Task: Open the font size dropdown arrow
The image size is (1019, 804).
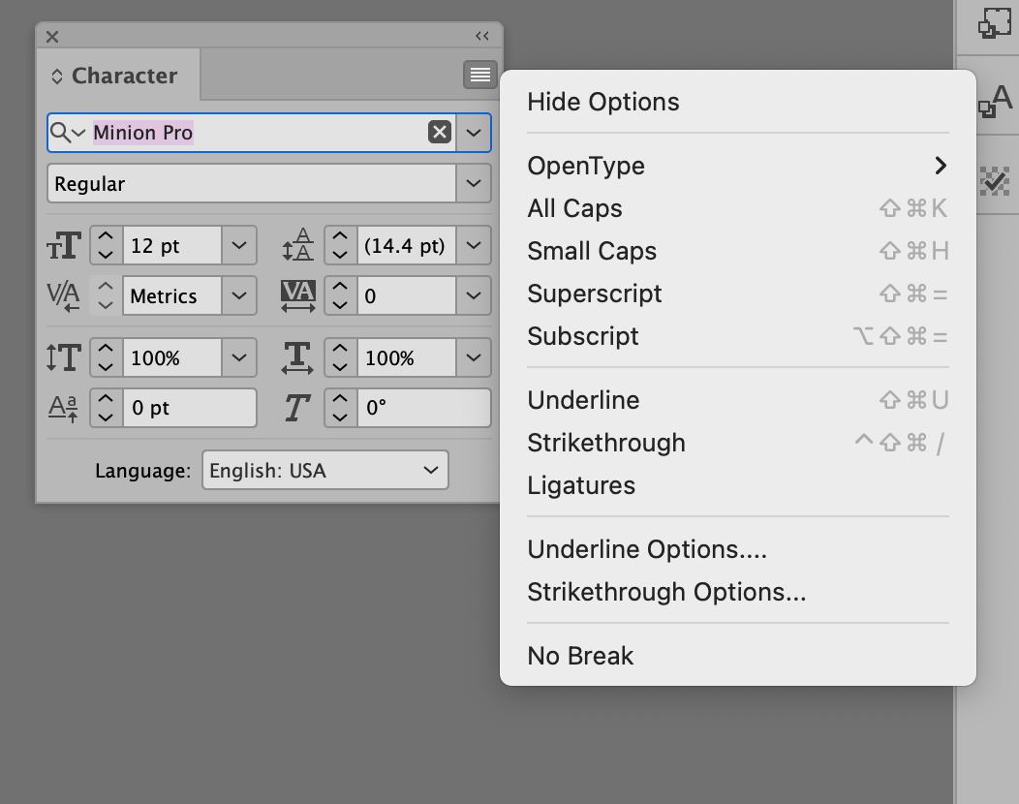Action: [x=238, y=245]
